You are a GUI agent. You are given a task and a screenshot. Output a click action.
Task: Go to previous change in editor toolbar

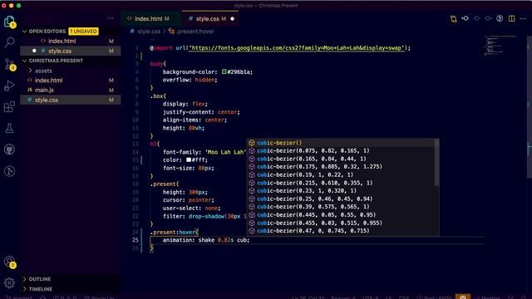pos(465,18)
